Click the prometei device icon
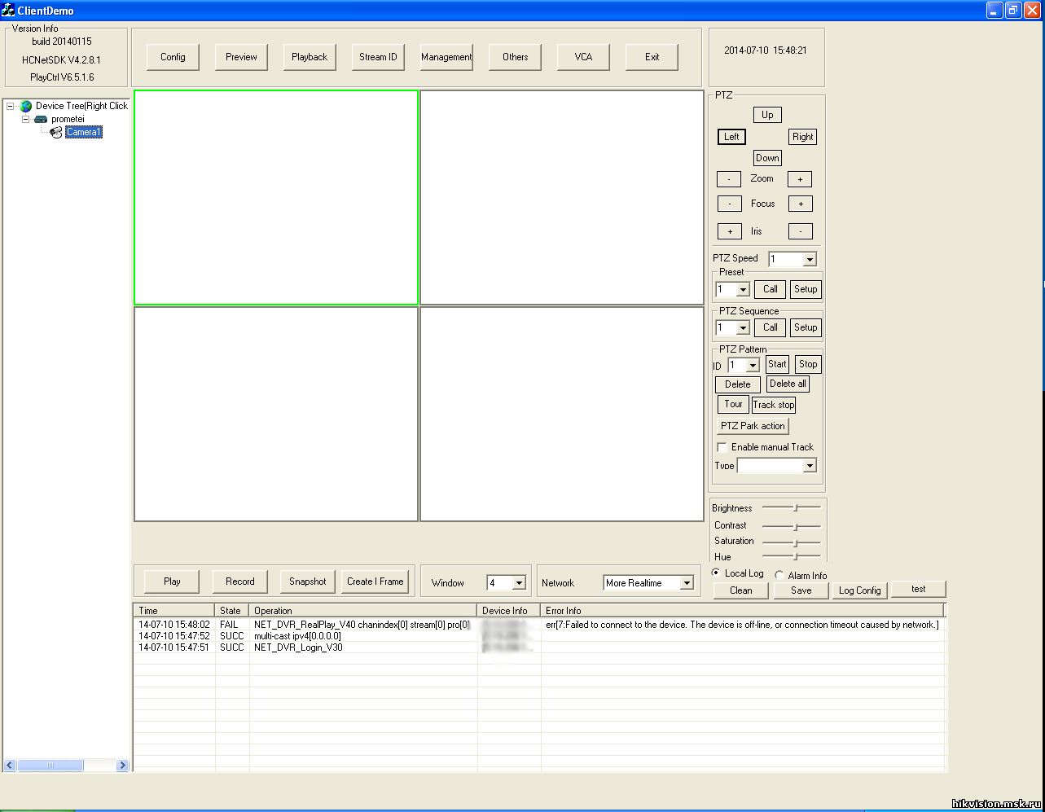This screenshot has width=1045, height=812. coord(41,119)
